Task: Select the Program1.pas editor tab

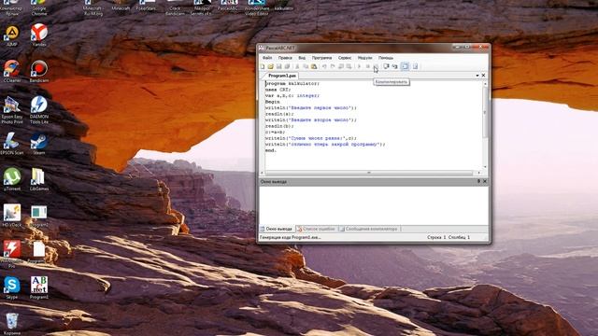Action: point(282,76)
